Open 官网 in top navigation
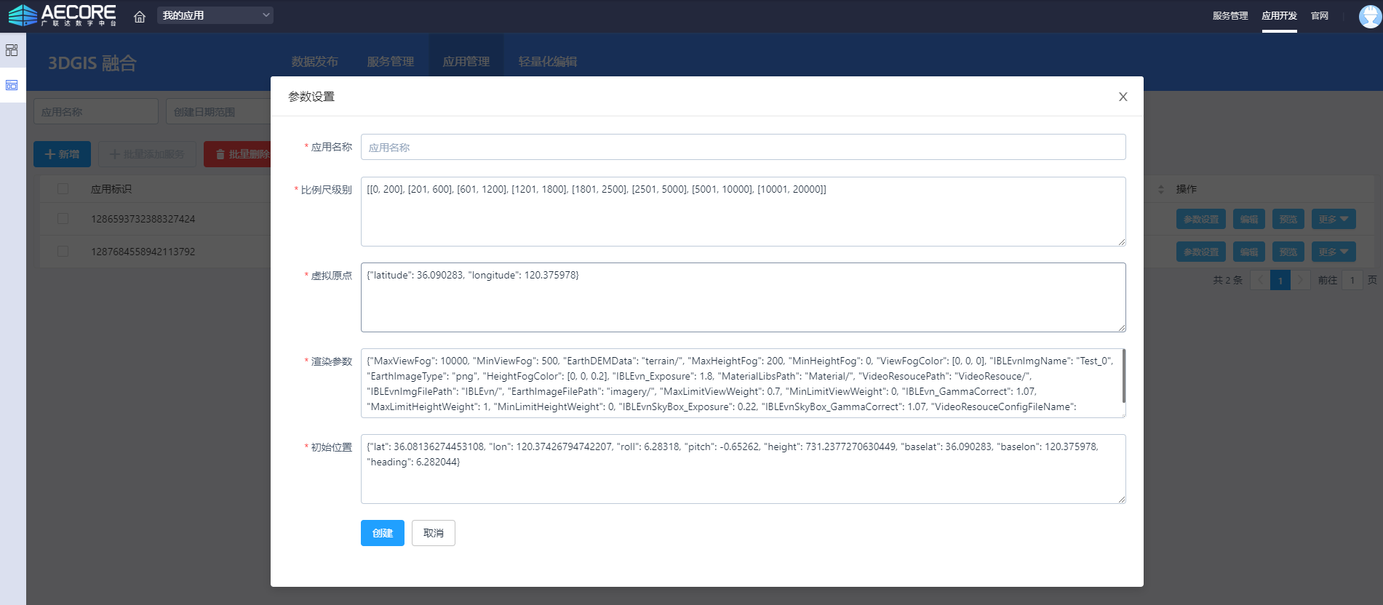The width and height of the screenshot is (1383, 605). click(1319, 16)
